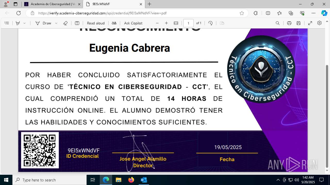The width and height of the screenshot is (330, 185).
Task: Search within the PDF
Action: coord(278,23)
